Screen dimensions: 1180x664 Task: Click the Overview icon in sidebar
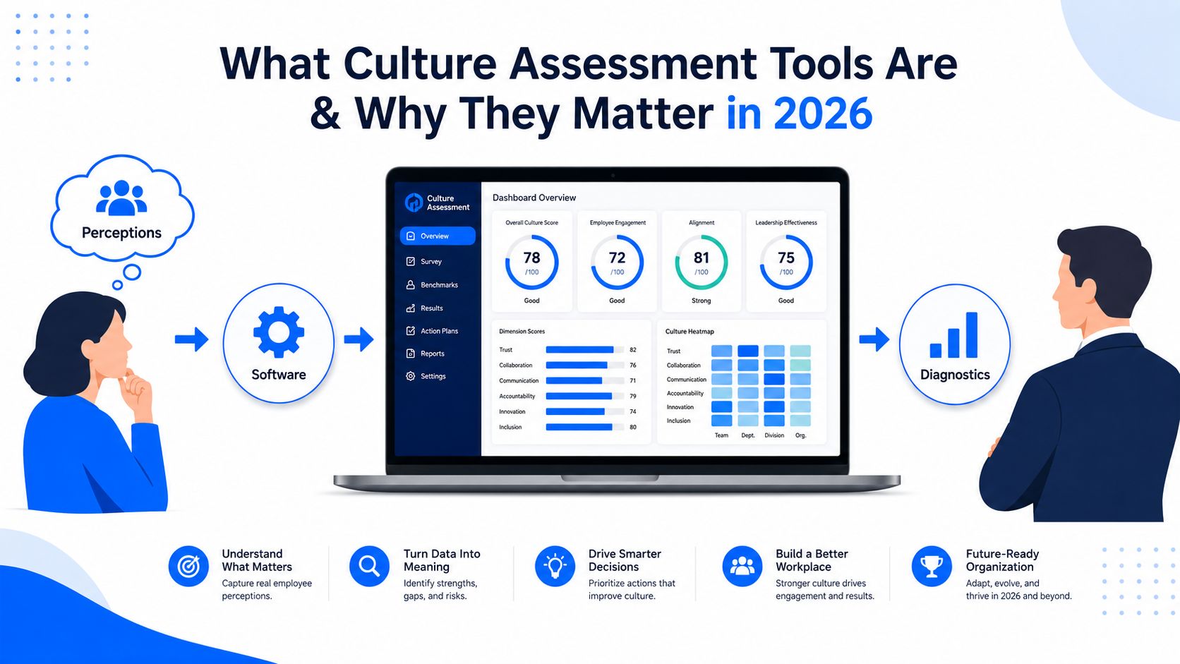tap(411, 236)
